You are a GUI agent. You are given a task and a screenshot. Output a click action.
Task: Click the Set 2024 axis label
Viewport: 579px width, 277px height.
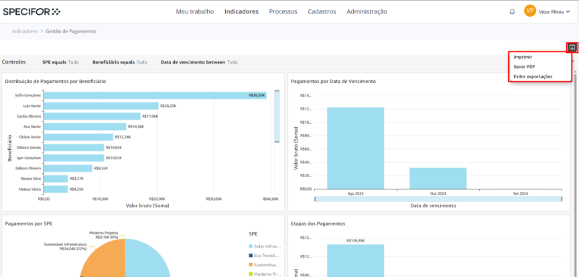(521, 193)
